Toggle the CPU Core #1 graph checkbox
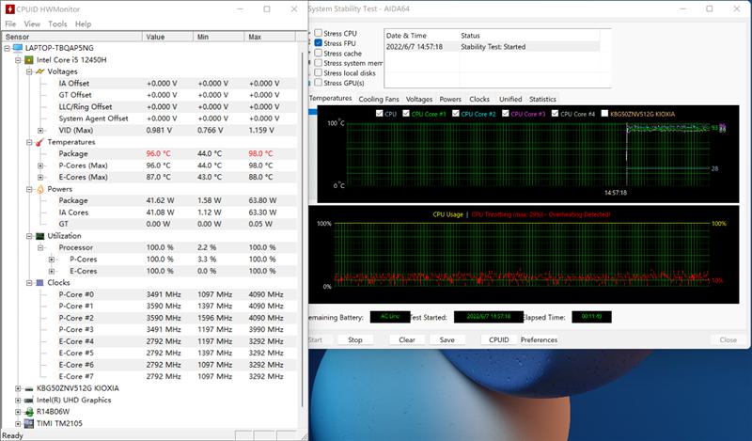Screen dimensions: 752x441 click(x=406, y=113)
